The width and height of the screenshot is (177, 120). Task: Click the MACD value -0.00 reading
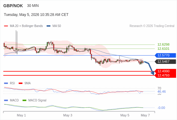click(x=161, y=108)
